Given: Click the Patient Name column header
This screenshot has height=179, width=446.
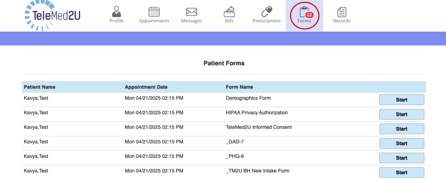Looking at the screenshot, I should 39,87.
